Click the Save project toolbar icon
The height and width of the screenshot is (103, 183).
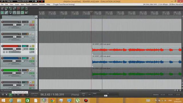10,8
